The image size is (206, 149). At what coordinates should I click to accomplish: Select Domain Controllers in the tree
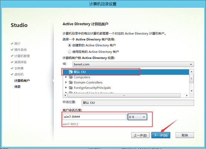(x=88, y=82)
